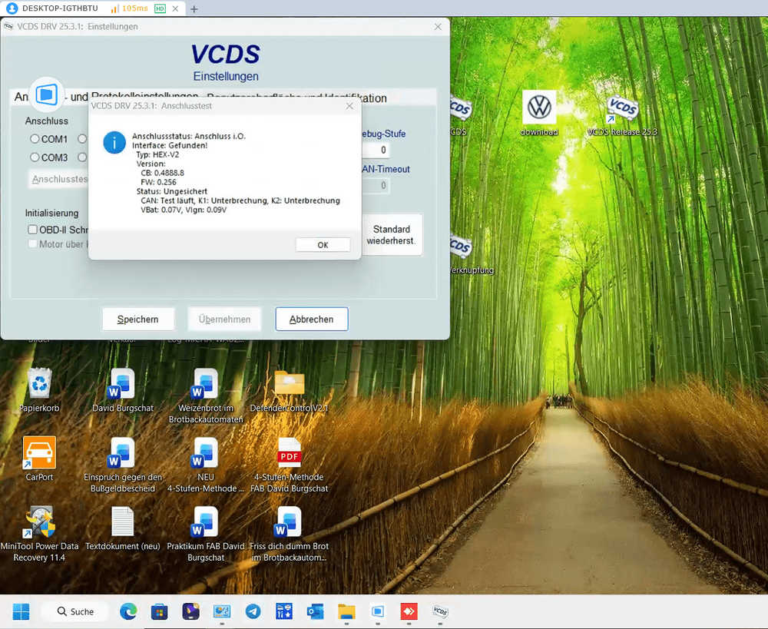
Task: Select the COM1 radio button
Action: click(35, 139)
